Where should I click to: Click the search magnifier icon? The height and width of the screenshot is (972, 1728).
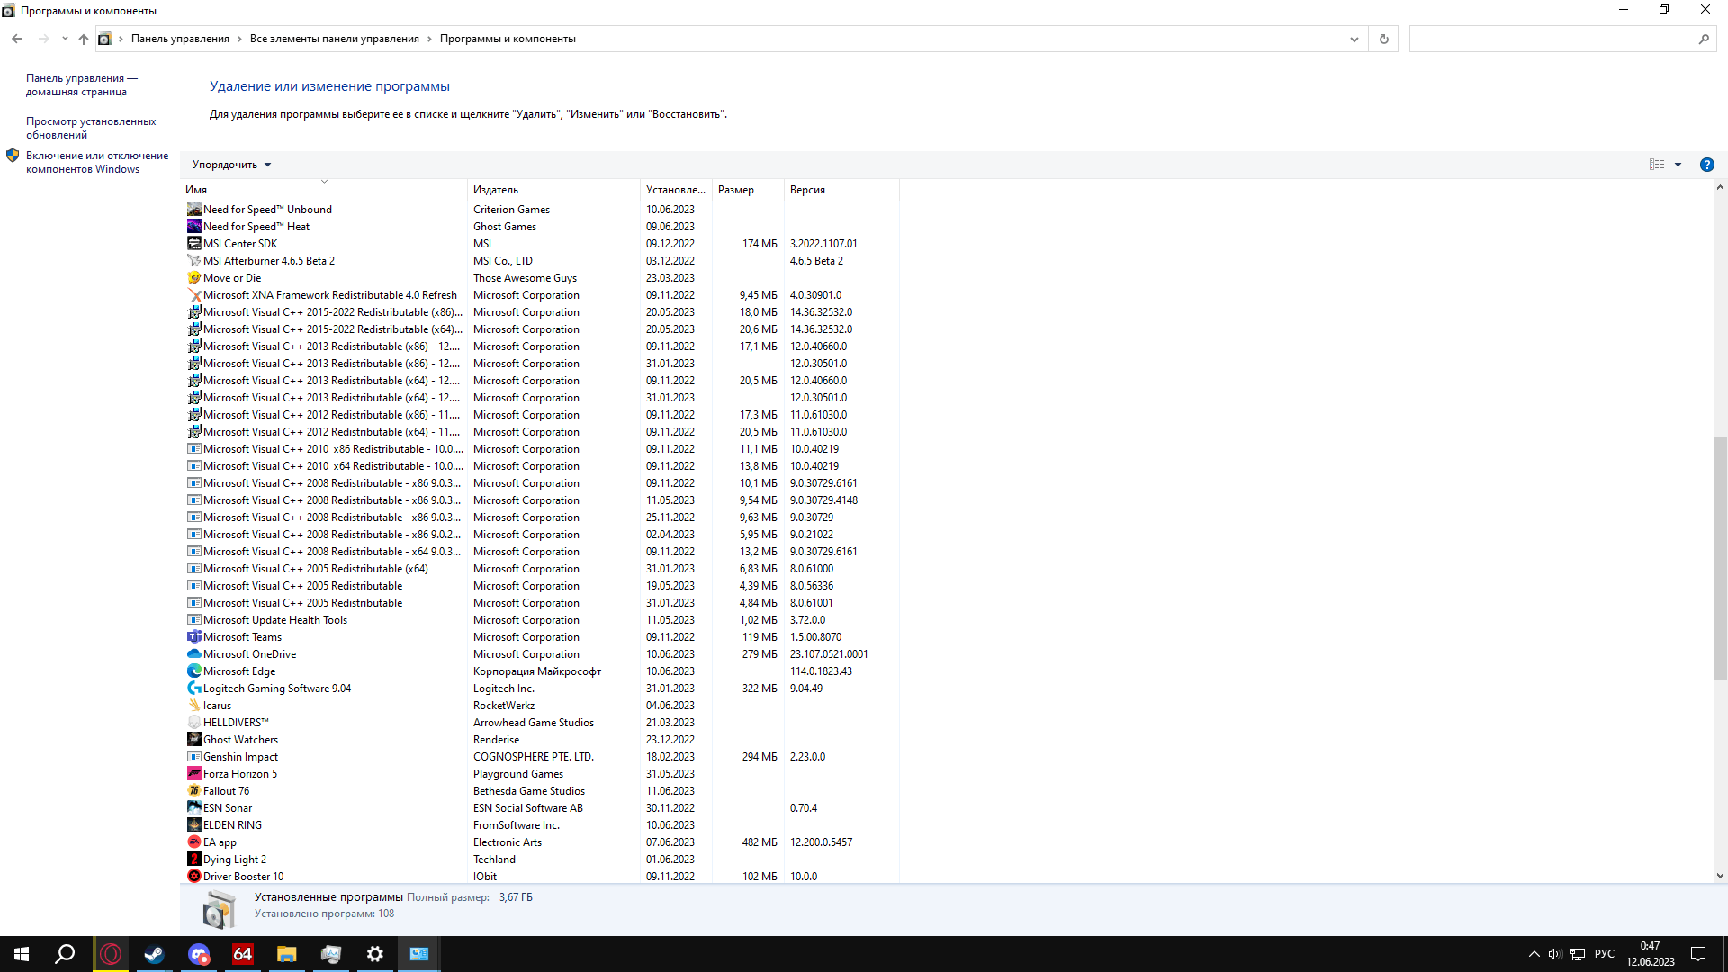click(1704, 39)
